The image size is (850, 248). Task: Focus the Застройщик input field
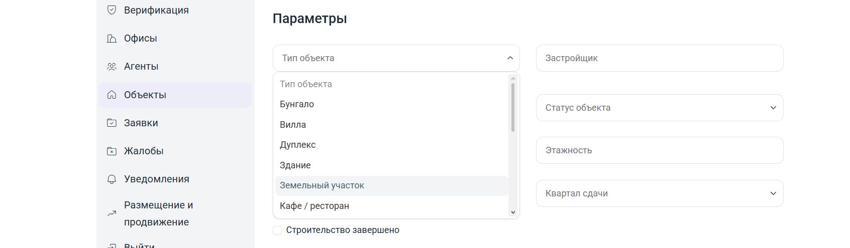pyautogui.click(x=660, y=58)
